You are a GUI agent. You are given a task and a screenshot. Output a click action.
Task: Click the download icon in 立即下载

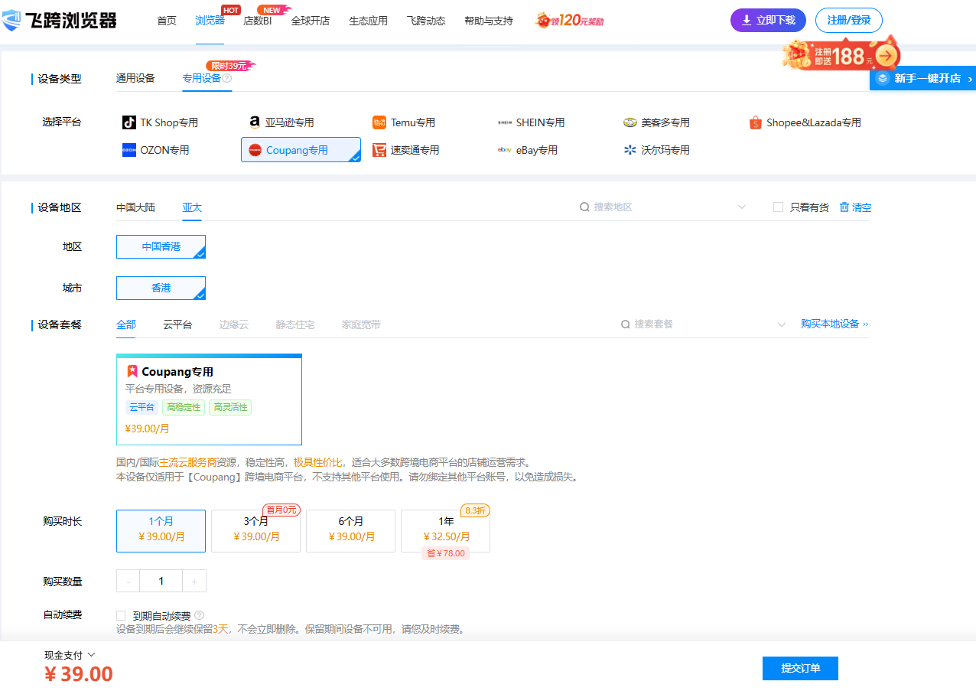tap(747, 21)
